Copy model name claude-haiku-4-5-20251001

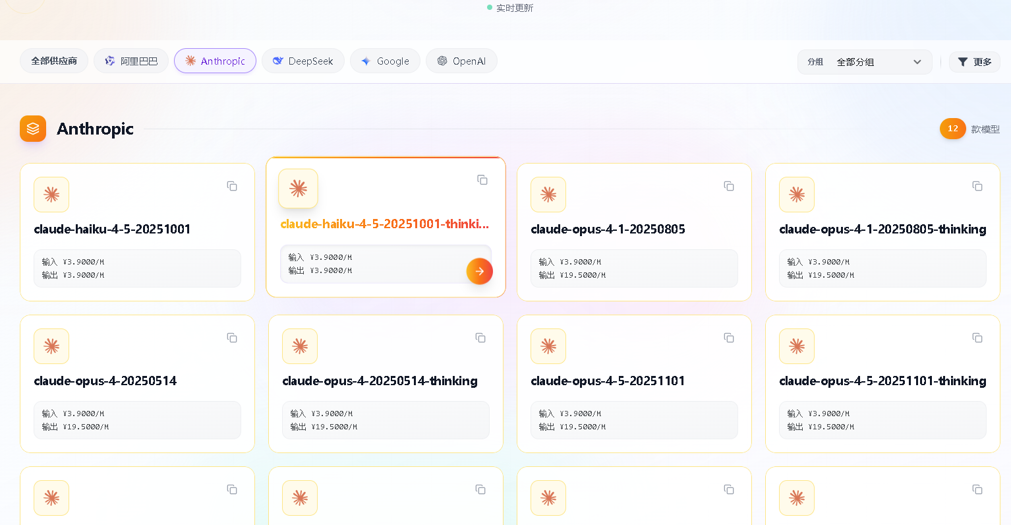[x=232, y=186]
